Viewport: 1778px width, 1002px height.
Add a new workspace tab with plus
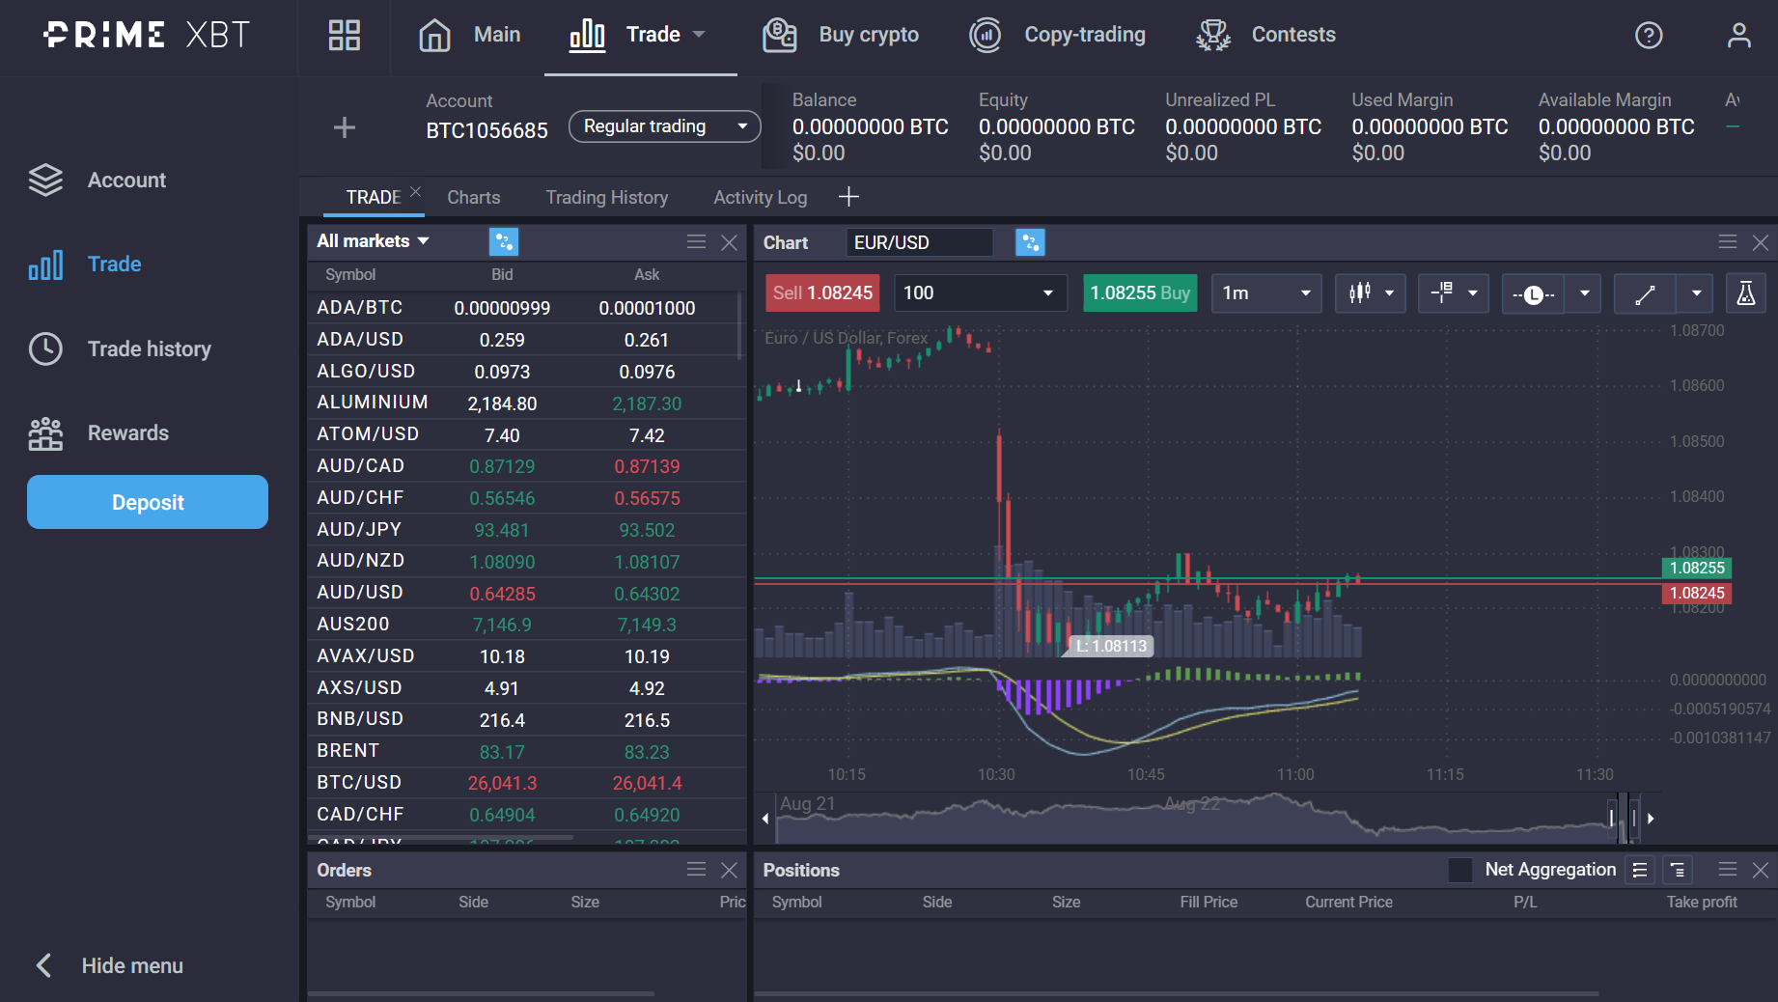point(848,197)
